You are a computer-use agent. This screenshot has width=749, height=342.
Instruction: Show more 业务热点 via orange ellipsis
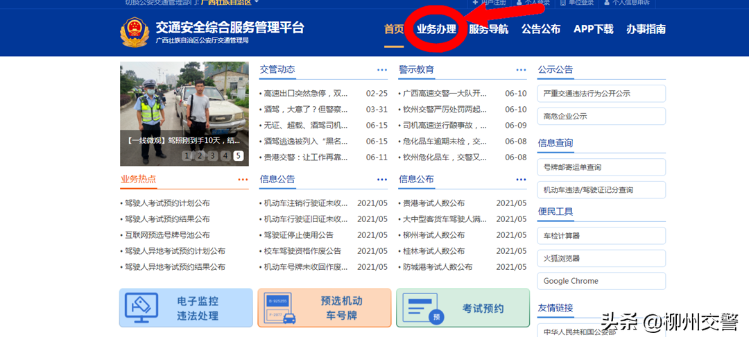tap(243, 180)
